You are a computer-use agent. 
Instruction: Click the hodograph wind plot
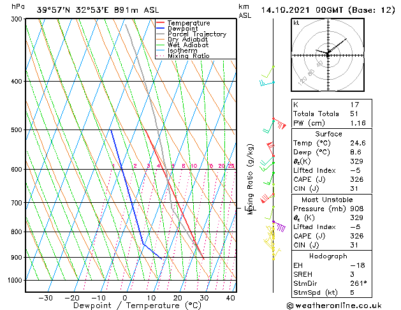click(x=328, y=55)
